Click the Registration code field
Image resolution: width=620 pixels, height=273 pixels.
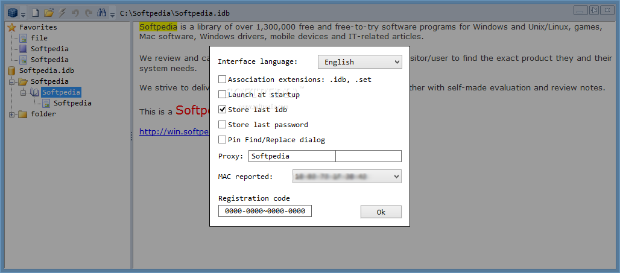point(265,211)
